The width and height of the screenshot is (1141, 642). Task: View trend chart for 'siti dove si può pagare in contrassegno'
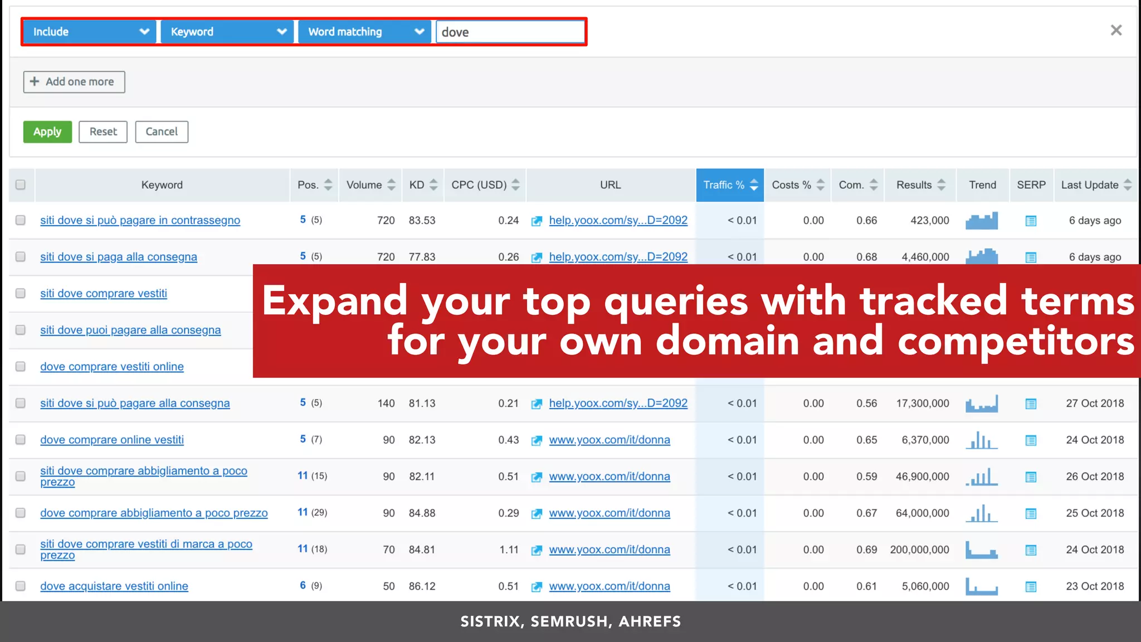tap(982, 221)
